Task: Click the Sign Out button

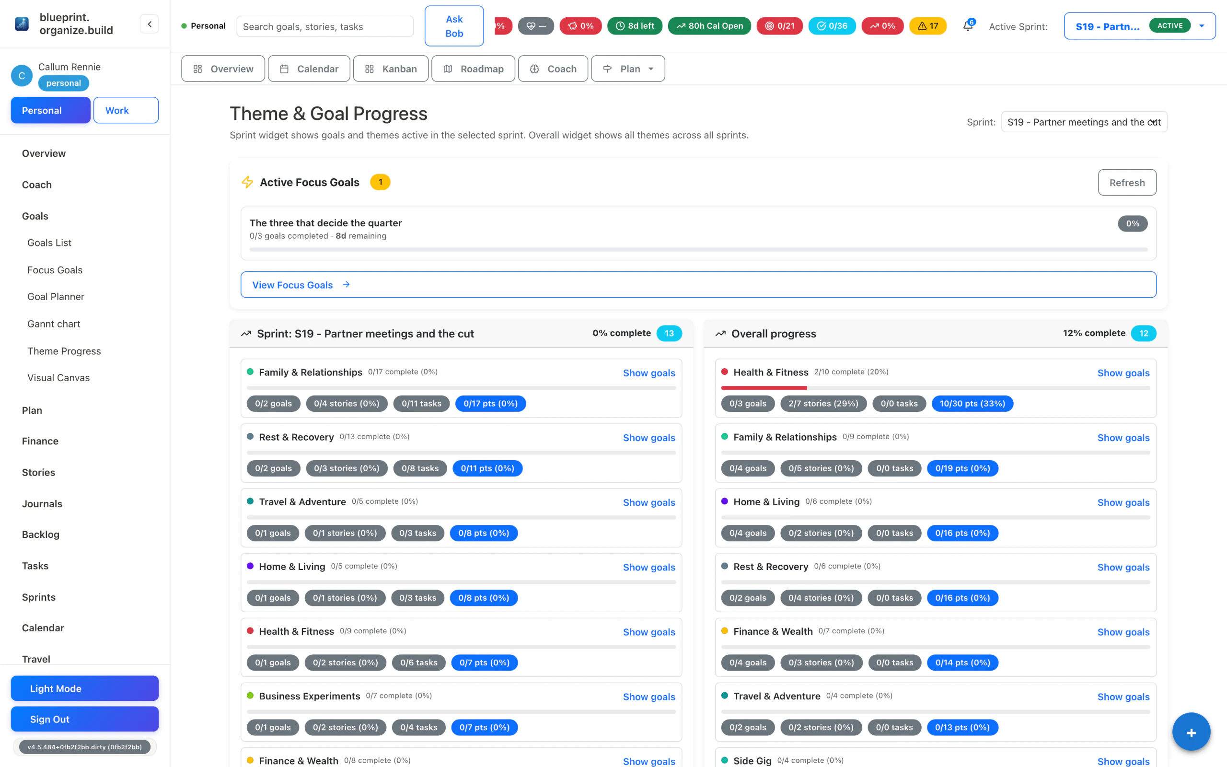Action: [85, 719]
